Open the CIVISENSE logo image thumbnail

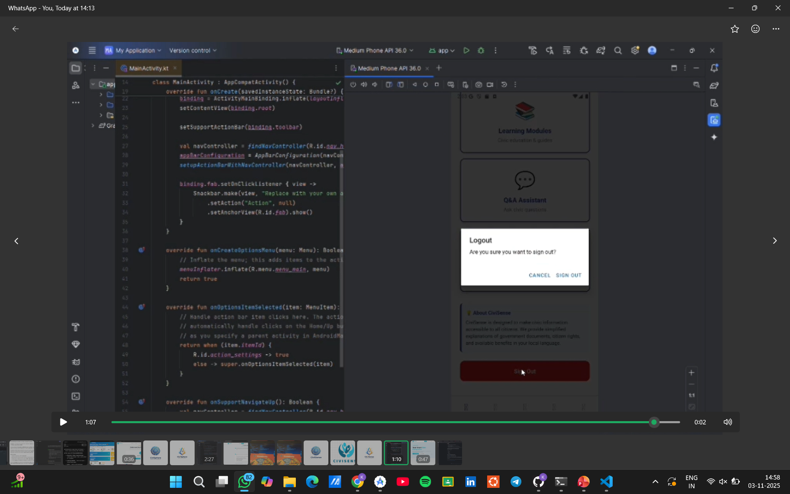point(343,453)
